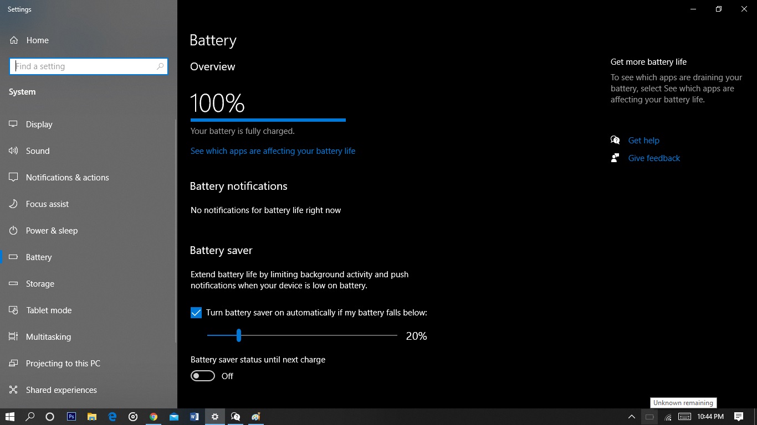
Task: Open the Get help link
Action: (x=644, y=141)
